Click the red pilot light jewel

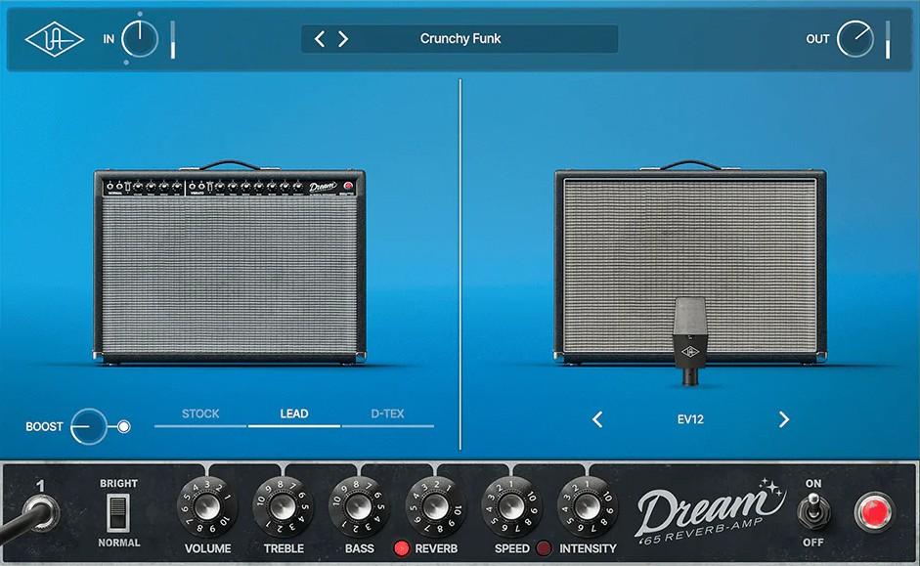click(x=874, y=511)
